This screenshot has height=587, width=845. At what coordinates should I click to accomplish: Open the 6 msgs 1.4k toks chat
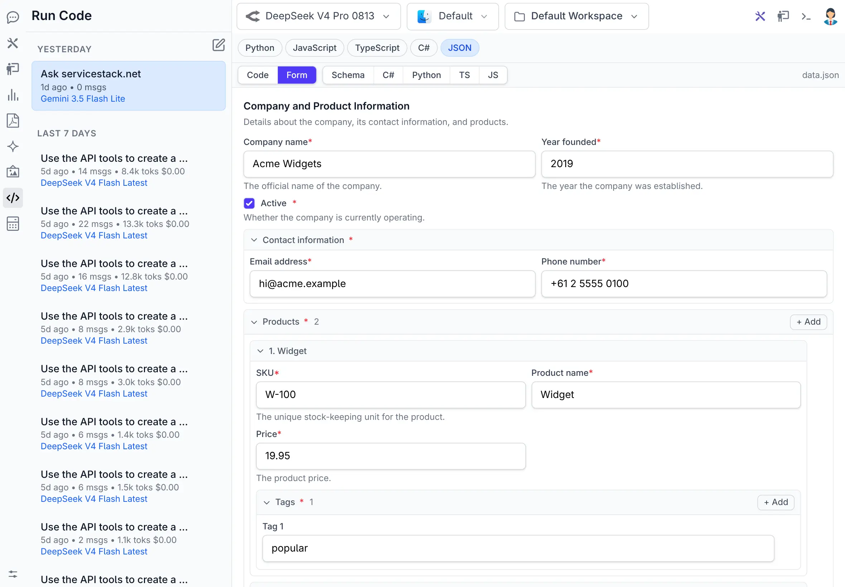pos(129,434)
